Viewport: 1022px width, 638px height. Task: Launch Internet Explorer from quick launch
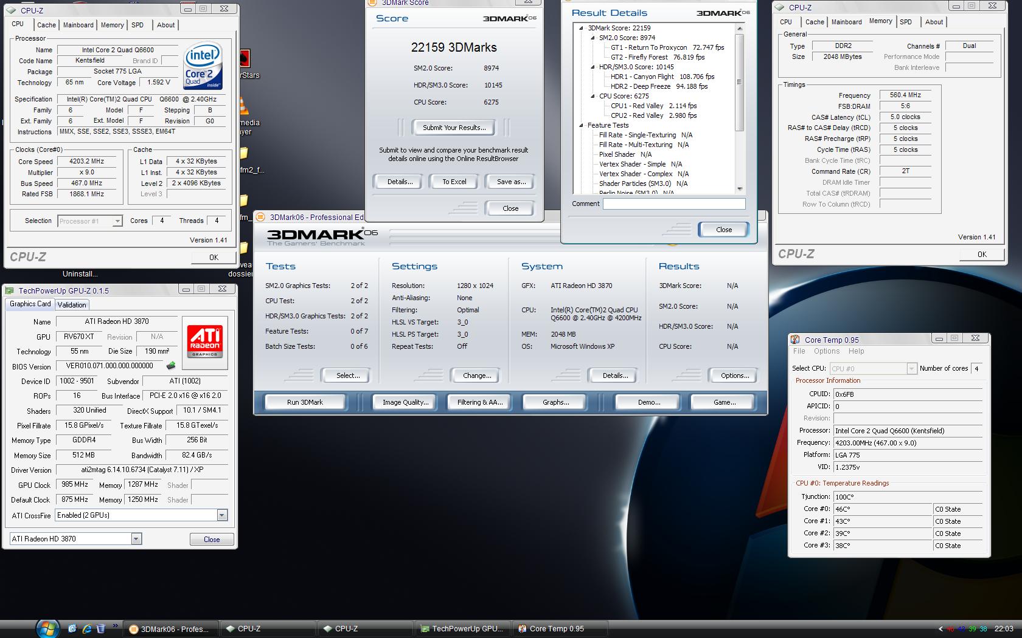tap(86, 629)
